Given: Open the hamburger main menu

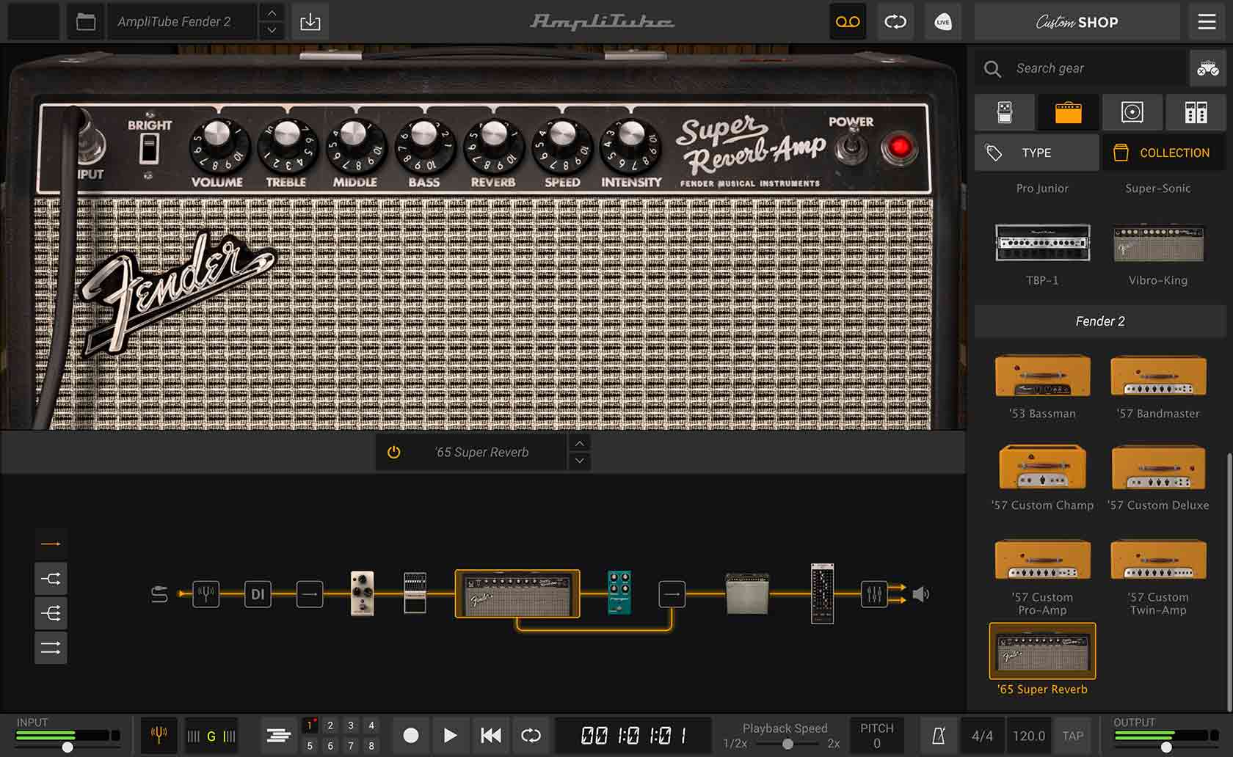Looking at the screenshot, I should pyautogui.click(x=1207, y=22).
